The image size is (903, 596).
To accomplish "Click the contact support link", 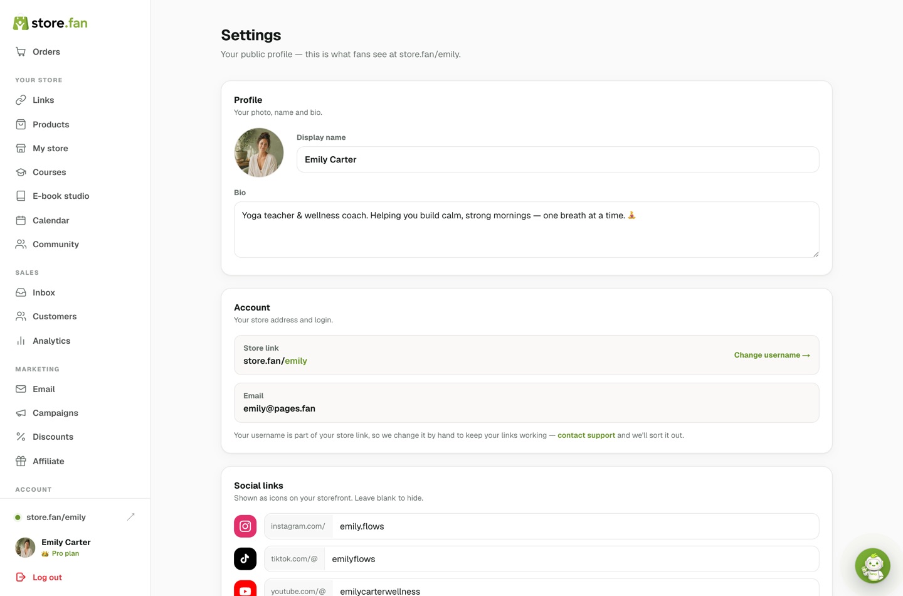I will pyautogui.click(x=586, y=435).
